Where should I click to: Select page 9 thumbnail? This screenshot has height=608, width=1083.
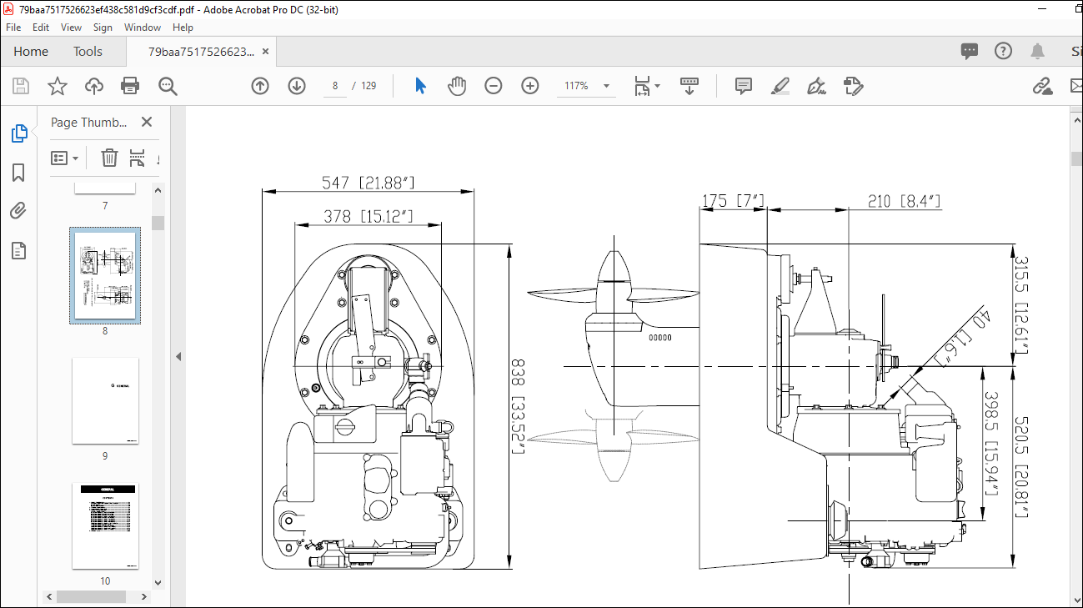click(105, 401)
